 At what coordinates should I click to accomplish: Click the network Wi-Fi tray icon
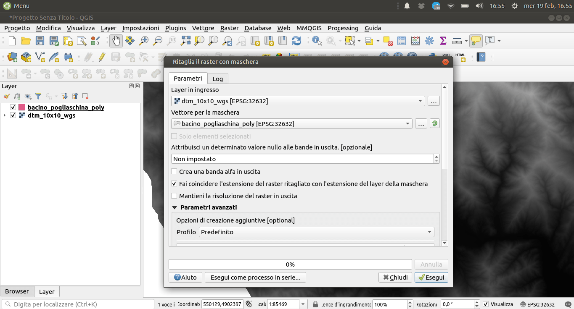[x=451, y=6]
